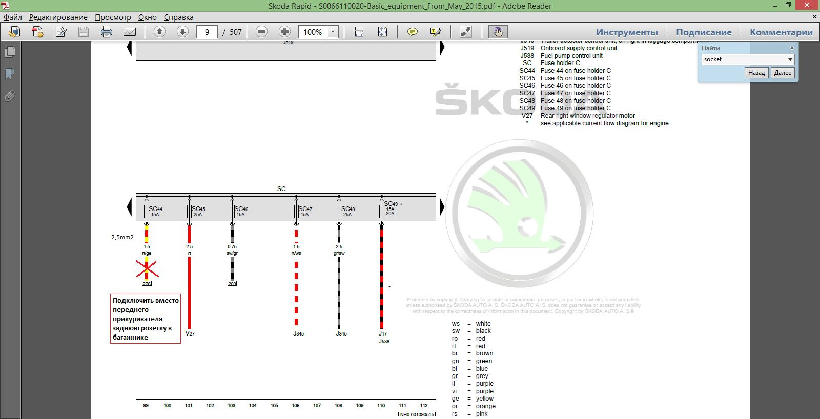Viewport: 820px width, 419px height.
Task: Click the color legend entry ge = yellow
Action: [473, 399]
